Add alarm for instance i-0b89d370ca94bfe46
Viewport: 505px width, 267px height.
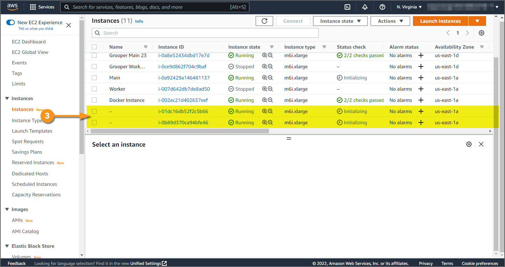point(421,122)
